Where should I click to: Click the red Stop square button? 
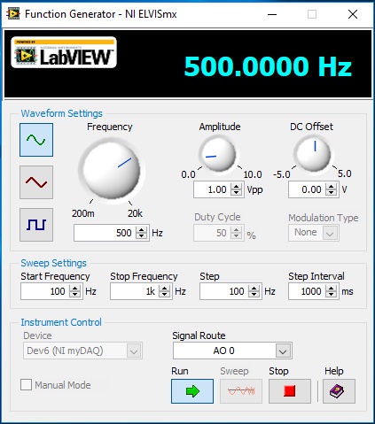point(290,391)
